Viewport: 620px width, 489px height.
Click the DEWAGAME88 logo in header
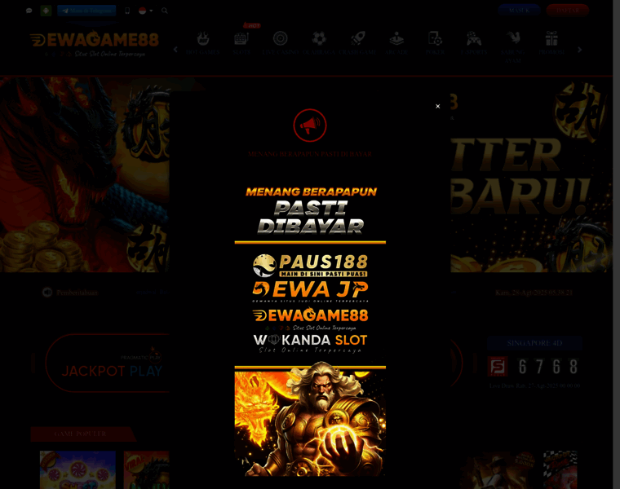click(x=94, y=43)
